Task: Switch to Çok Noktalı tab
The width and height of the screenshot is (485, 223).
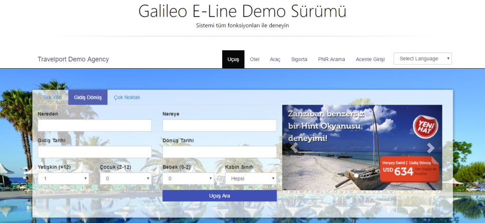Action: [127, 98]
